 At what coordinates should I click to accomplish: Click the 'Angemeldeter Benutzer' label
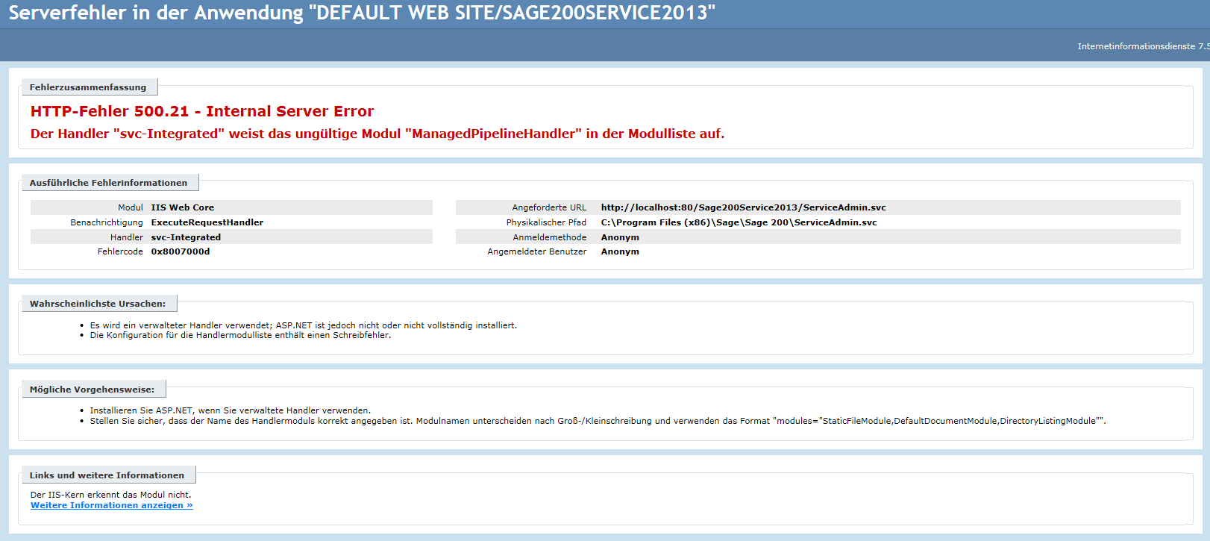537,251
